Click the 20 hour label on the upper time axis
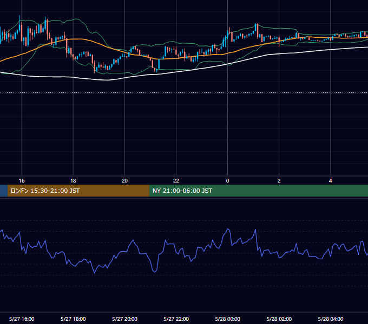This screenshot has width=368, height=324. (x=124, y=181)
